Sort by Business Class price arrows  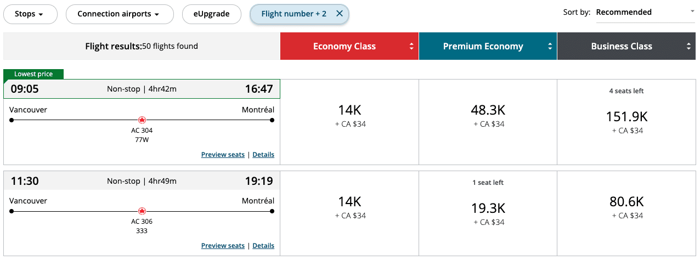coord(688,47)
